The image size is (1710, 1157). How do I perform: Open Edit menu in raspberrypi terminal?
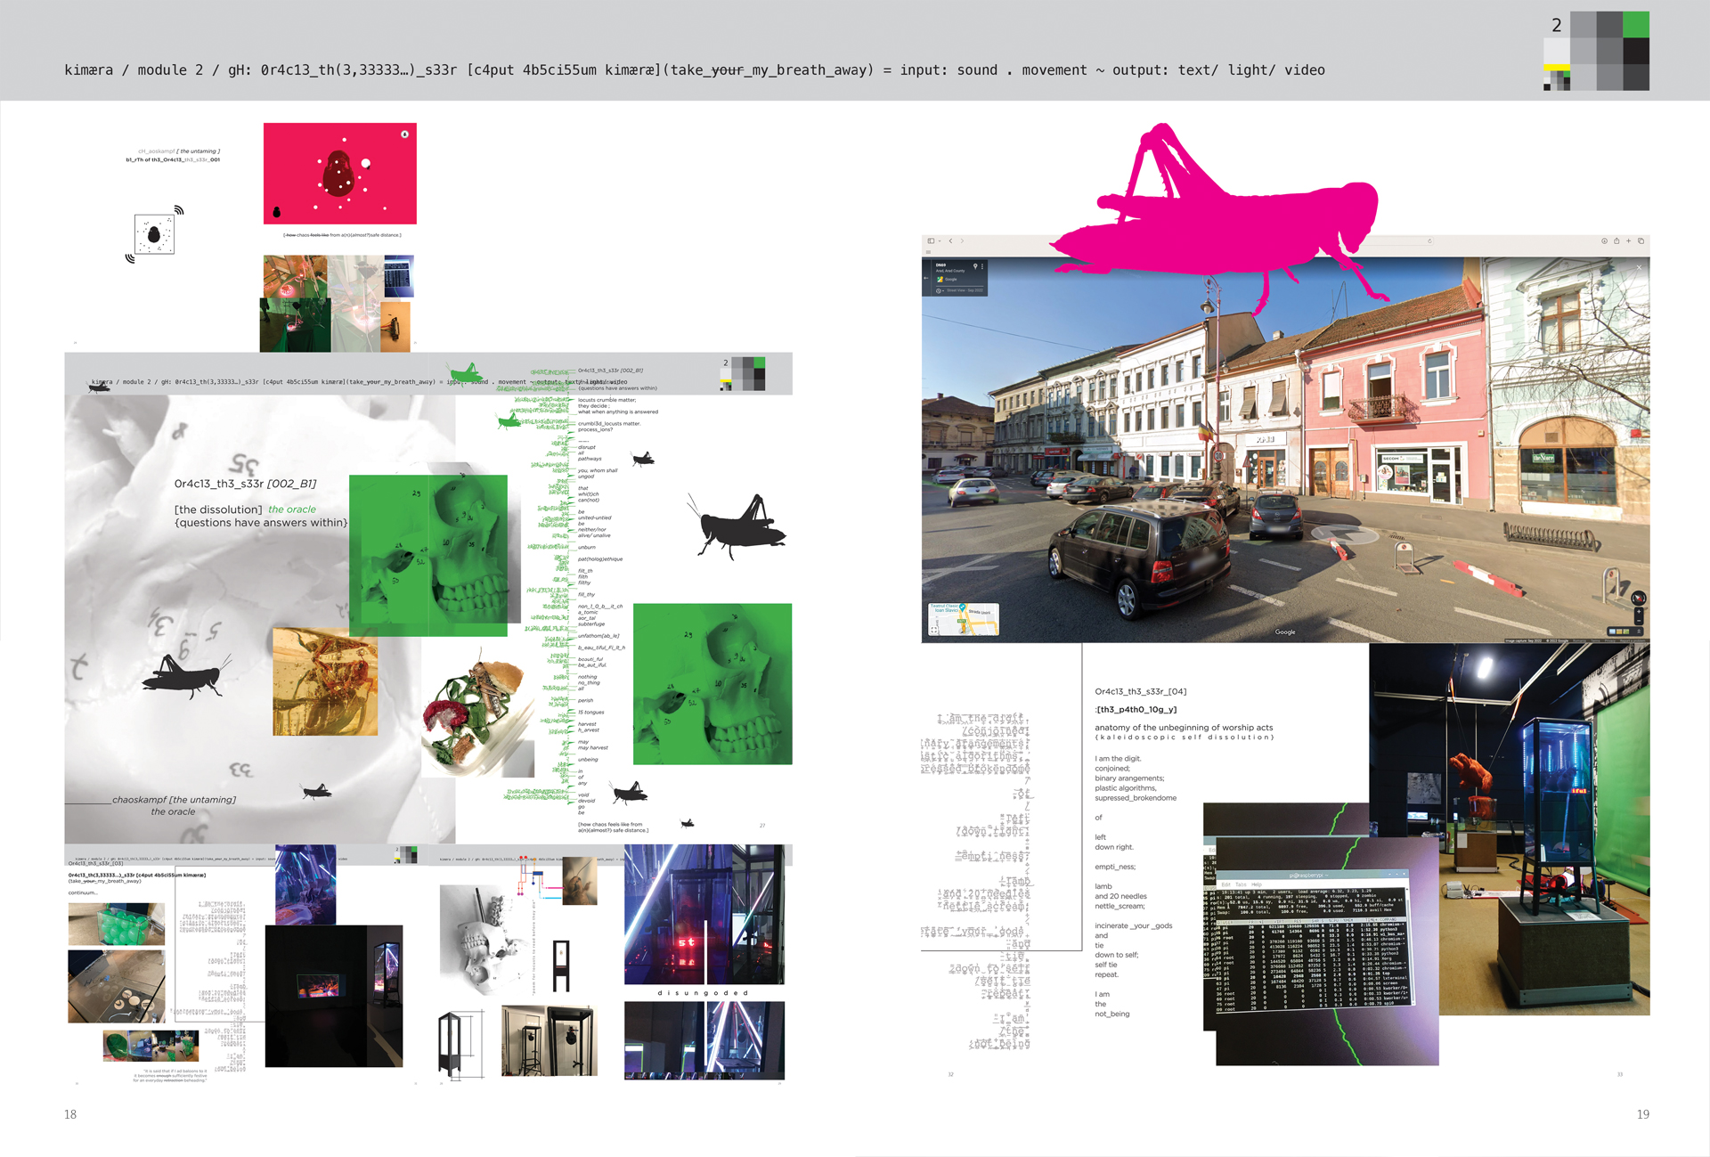coord(1226,884)
